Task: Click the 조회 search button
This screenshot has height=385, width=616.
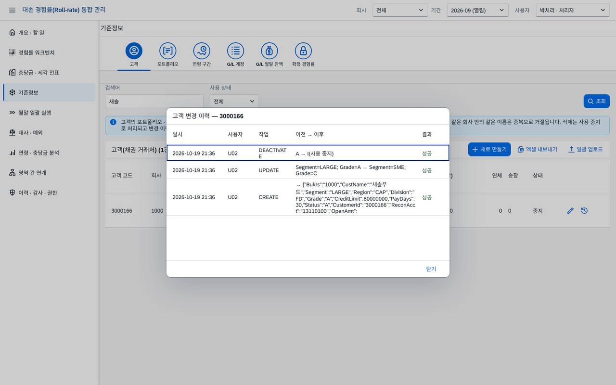Action: [597, 102]
